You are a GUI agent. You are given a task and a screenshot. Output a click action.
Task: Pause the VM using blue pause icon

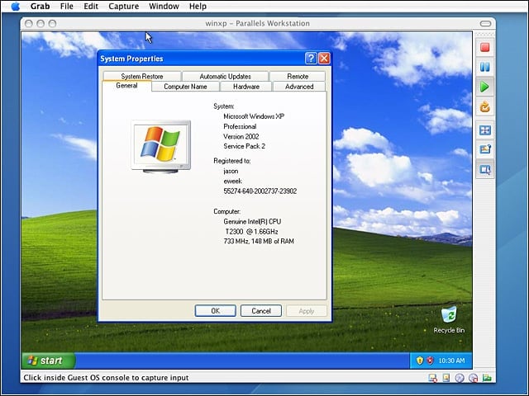tap(485, 67)
